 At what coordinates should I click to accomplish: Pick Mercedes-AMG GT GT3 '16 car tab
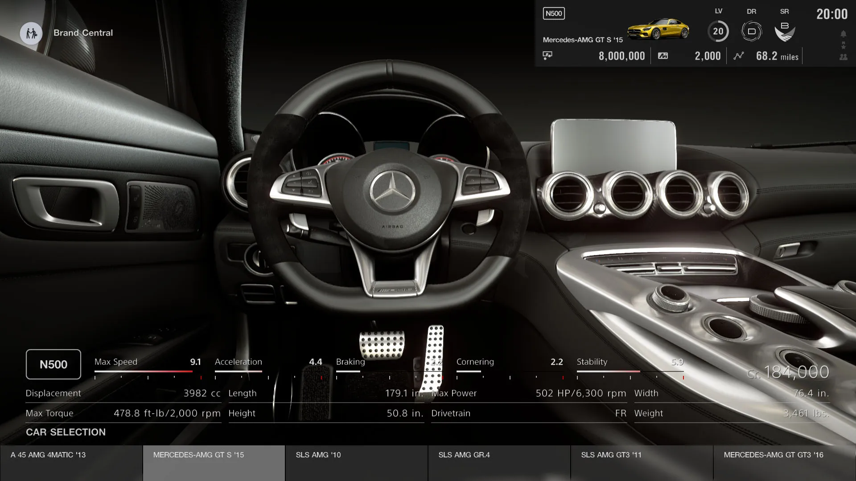click(784, 462)
